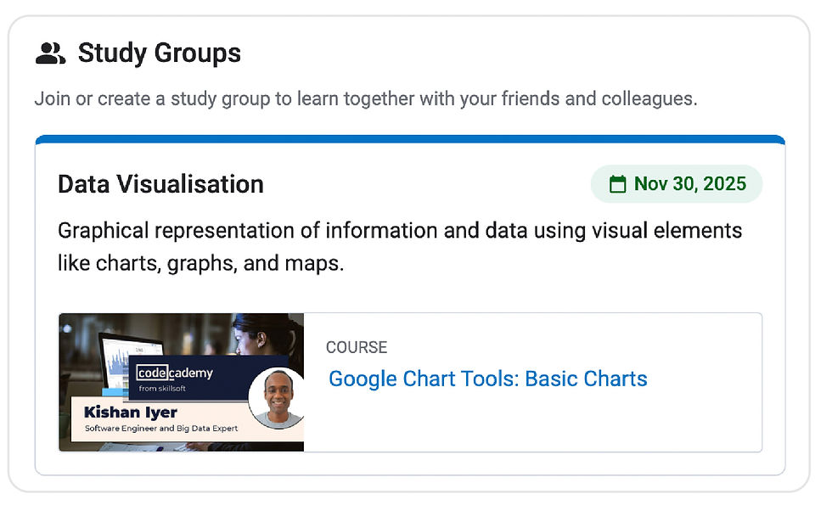The width and height of the screenshot is (832, 505).
Task: Click the COURSE label above the link
Action: [356, 347]
